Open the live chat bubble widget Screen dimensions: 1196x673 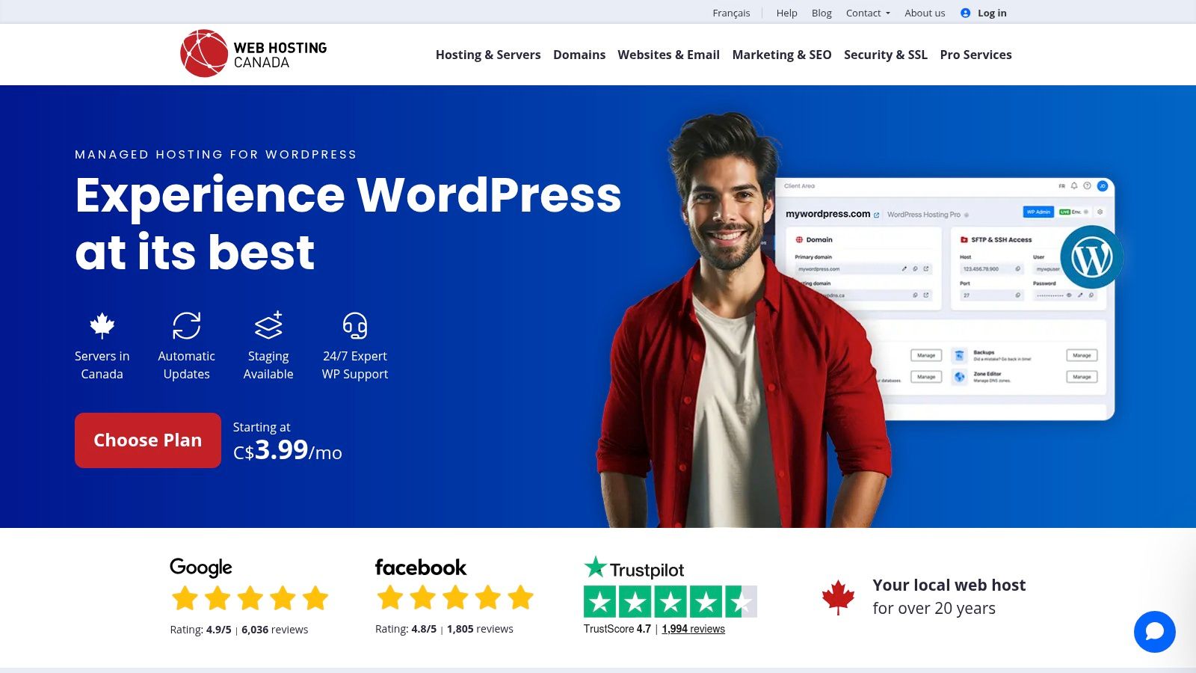1154,632
